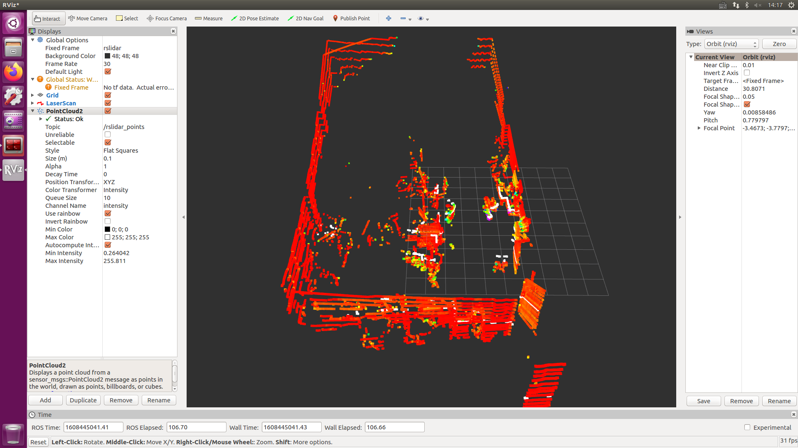798x448 pixels.
Task: Disable the LaserScan display checkbox
Action: coord(108,103)
